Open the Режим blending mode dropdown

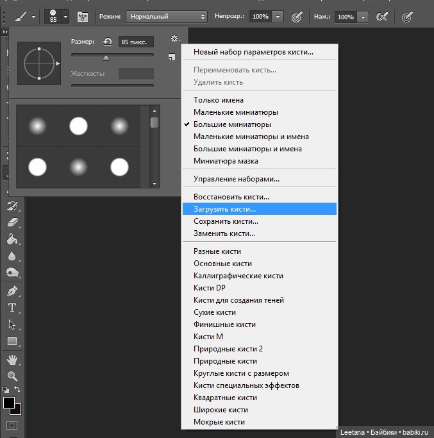[x=167, y=17]
